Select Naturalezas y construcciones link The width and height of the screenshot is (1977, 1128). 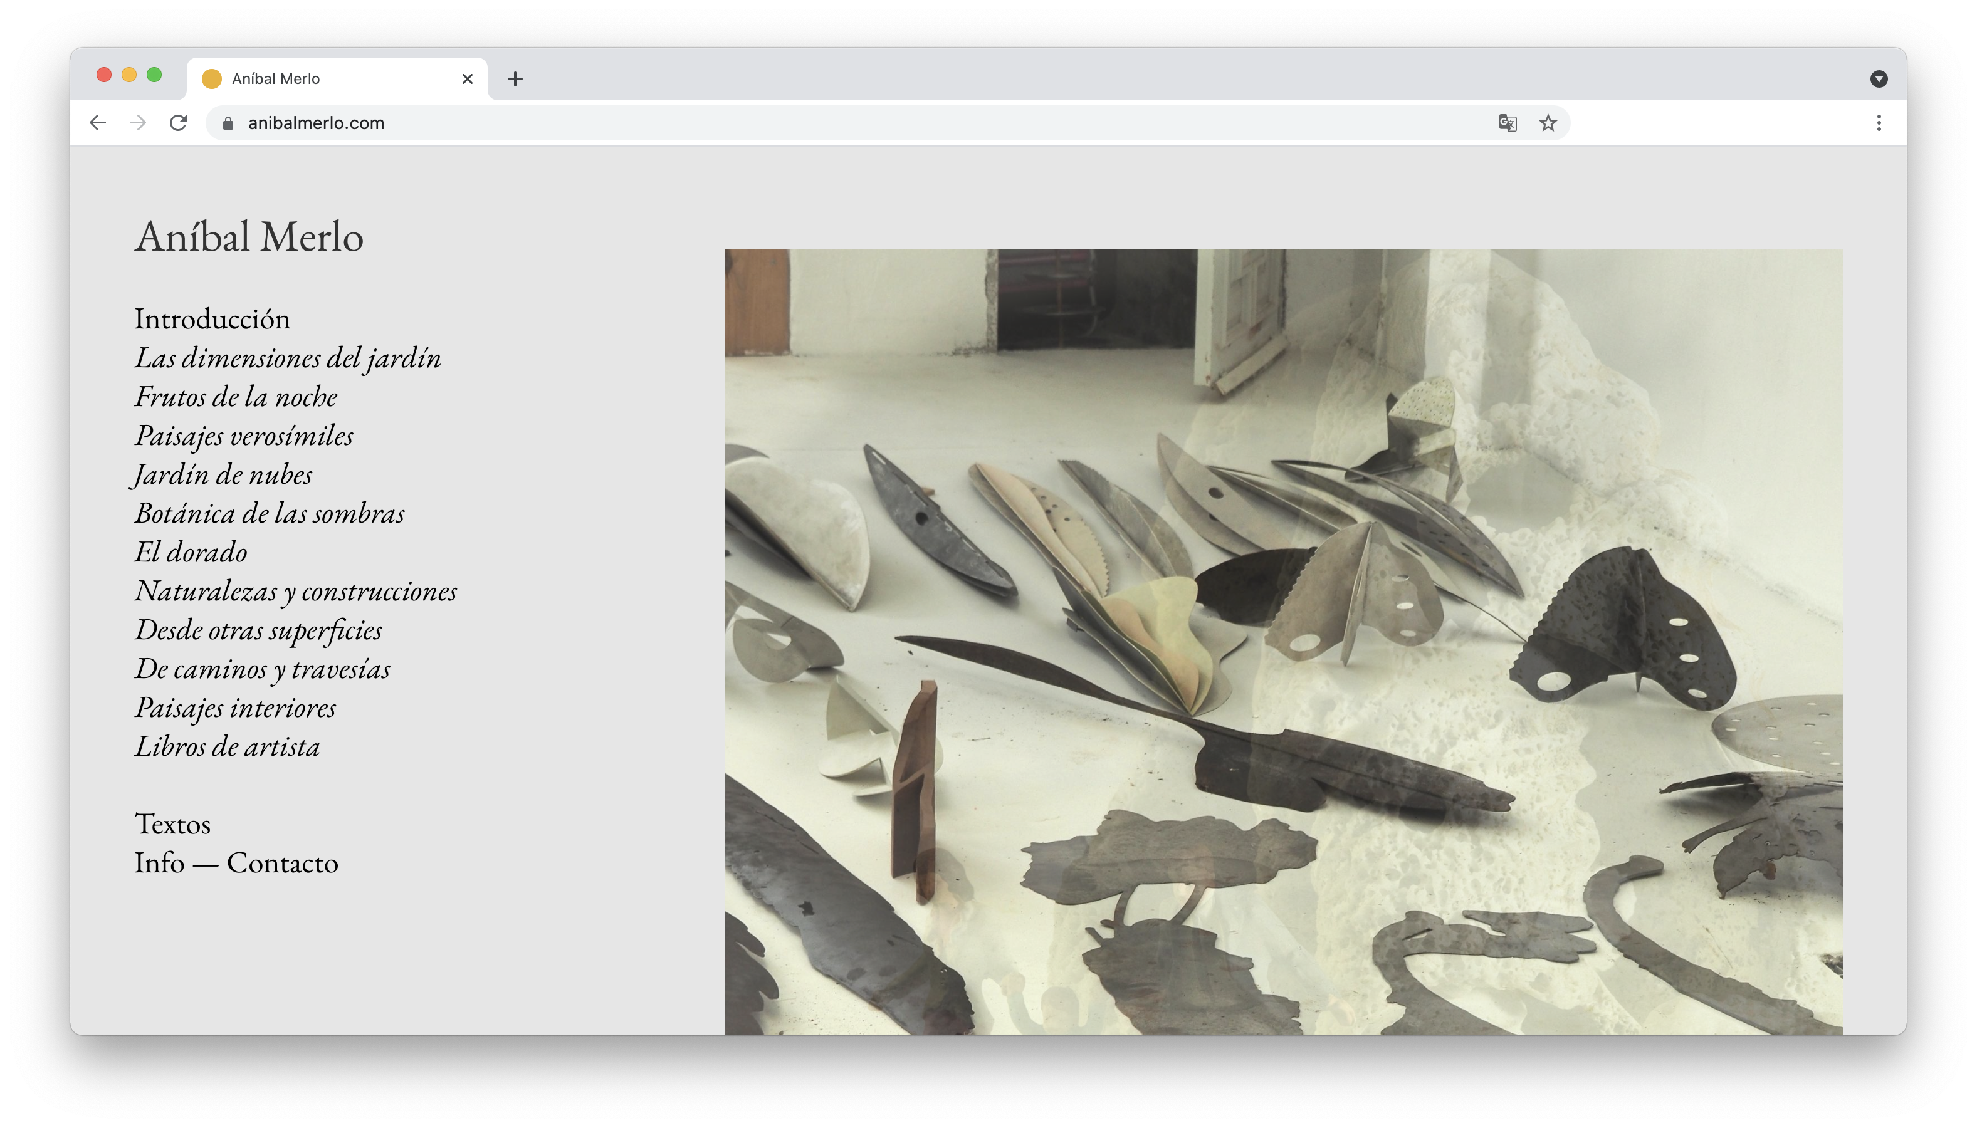[x=295, y=591]
